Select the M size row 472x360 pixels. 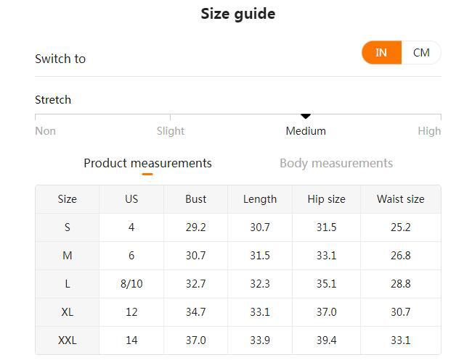67,256
